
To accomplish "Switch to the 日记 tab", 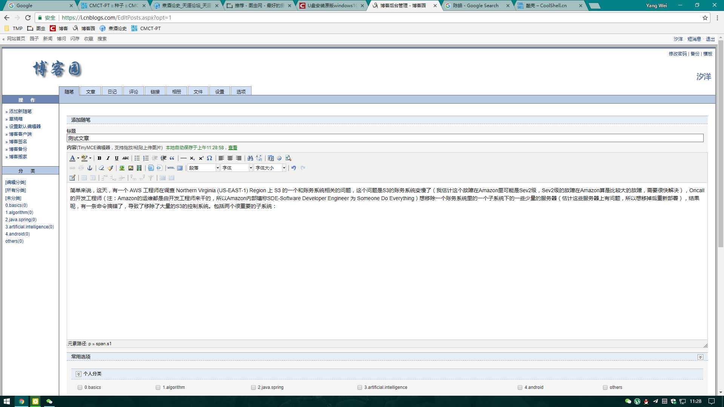I will pos(112,91).
